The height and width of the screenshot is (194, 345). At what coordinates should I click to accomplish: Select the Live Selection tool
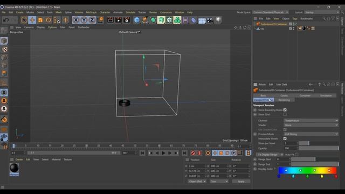[x=24, y=20]
